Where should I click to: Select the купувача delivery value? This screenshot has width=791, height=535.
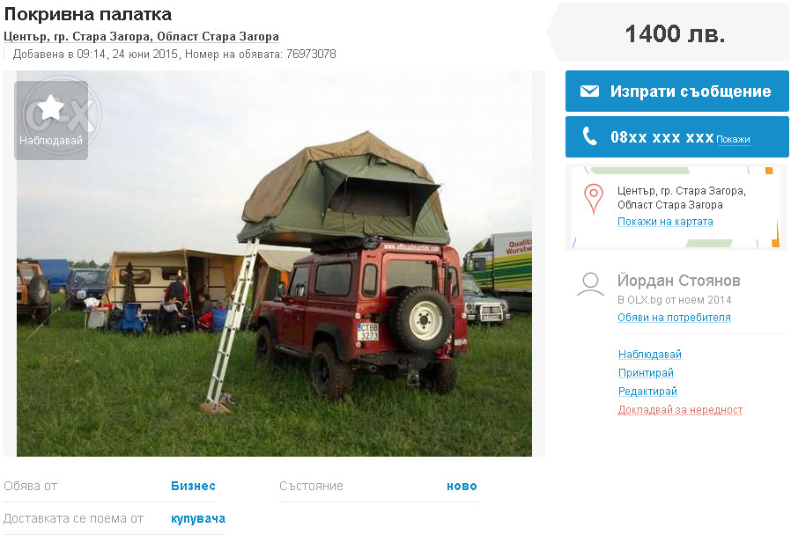click(198, 519)
